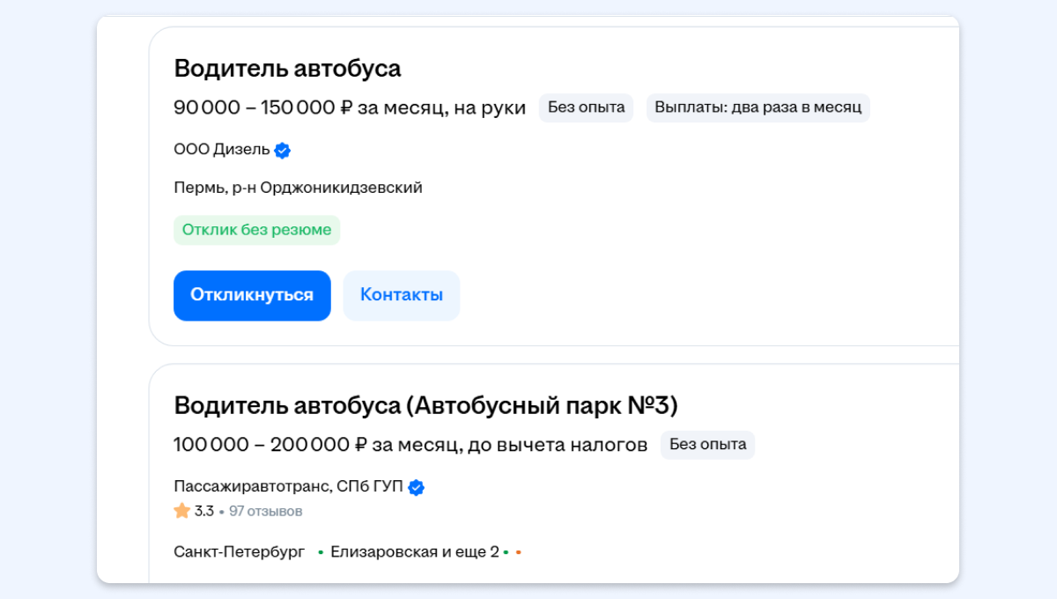Open the Пассажиравтотранс, СПб ГУП company page
The image size is (1057, 599).
coord(288,487)
